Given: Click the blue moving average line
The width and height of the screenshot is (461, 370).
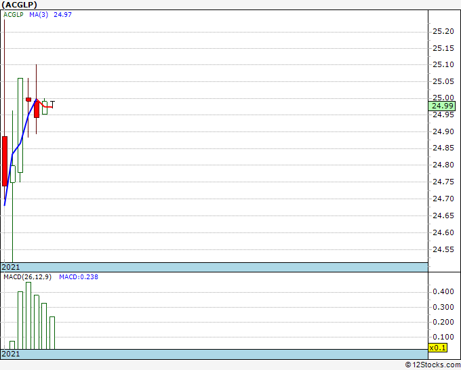Looking at the screenshot, I should tap(20, 143).
